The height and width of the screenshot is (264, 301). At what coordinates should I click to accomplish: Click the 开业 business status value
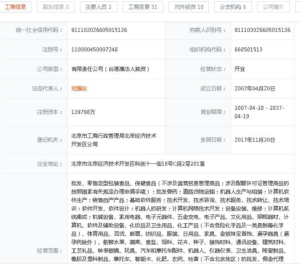[239, 69]
